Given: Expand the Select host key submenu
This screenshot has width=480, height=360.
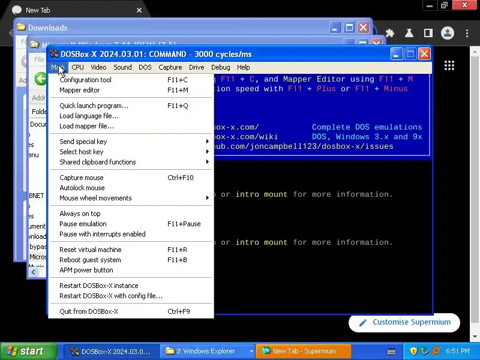Looking at the screenshot, I should 131,152.
